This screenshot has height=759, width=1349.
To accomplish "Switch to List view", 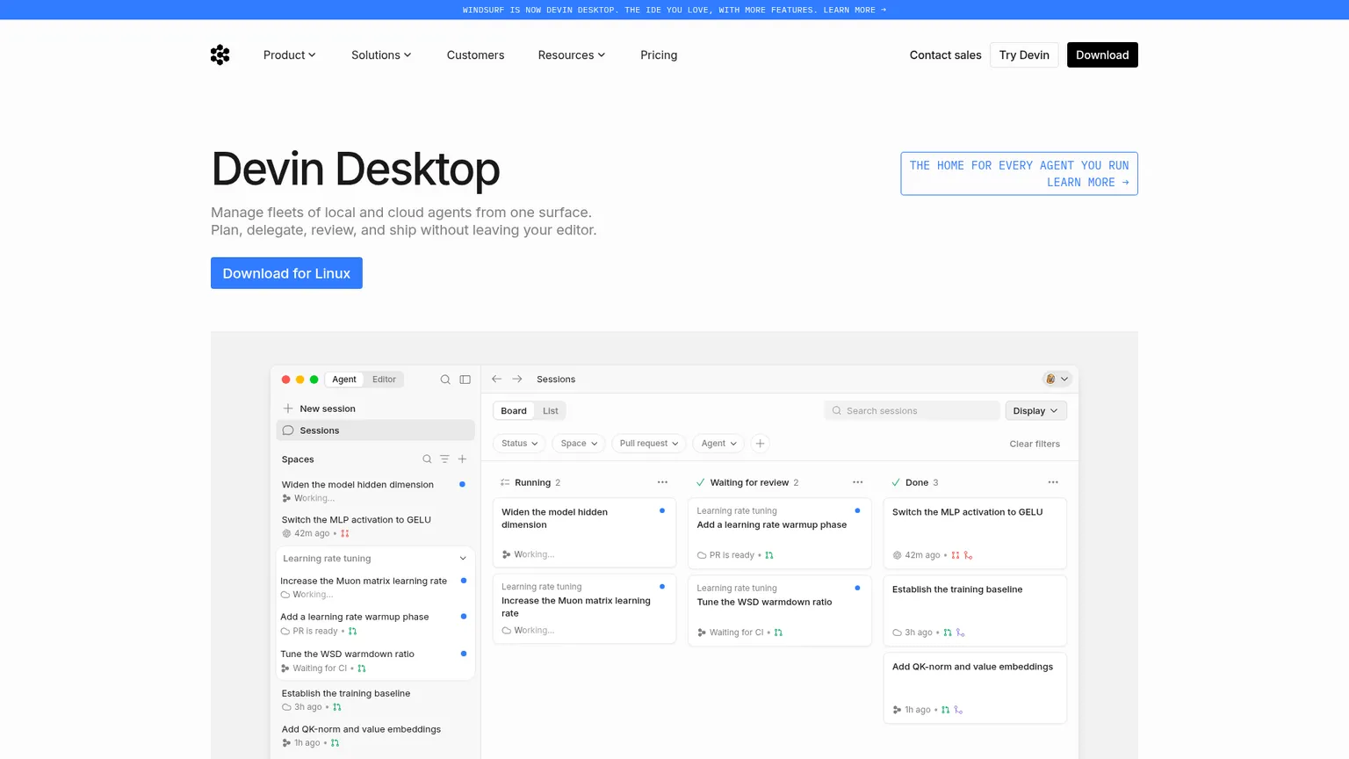I will (551, 410).
